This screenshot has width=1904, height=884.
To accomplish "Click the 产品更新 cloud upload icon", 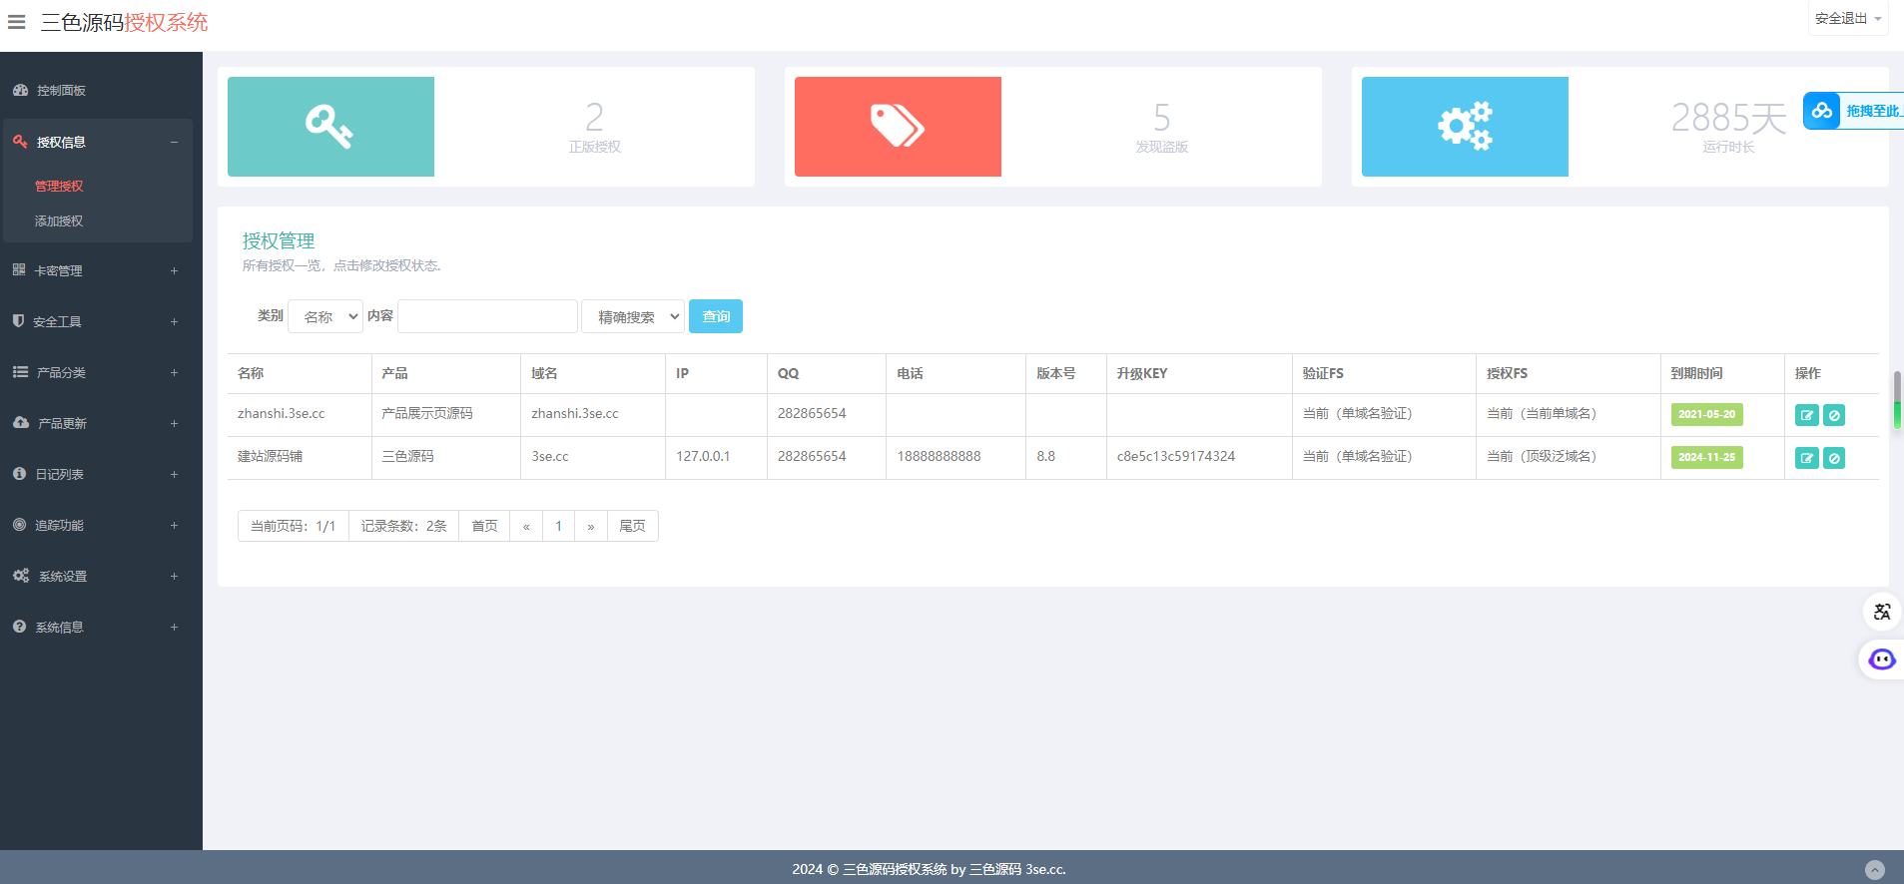I will click(x=21, y=422).
